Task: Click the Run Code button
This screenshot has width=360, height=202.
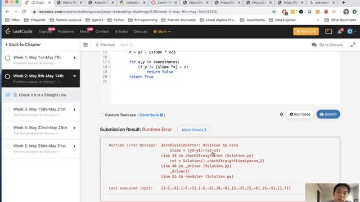Action: (300, 114)
